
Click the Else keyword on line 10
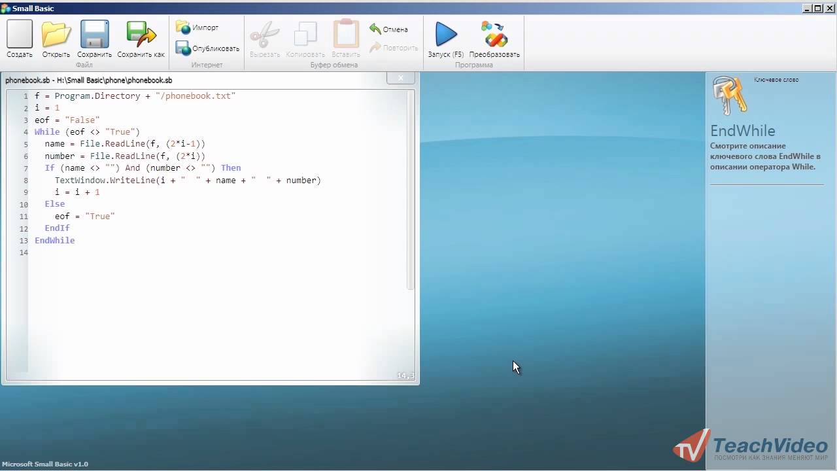point(55,203)
